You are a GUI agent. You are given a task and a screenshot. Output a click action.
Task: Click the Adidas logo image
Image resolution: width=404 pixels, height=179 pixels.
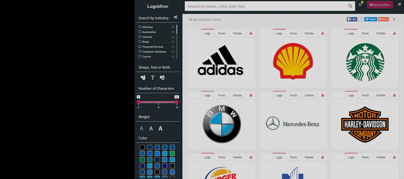click(221, 60)
